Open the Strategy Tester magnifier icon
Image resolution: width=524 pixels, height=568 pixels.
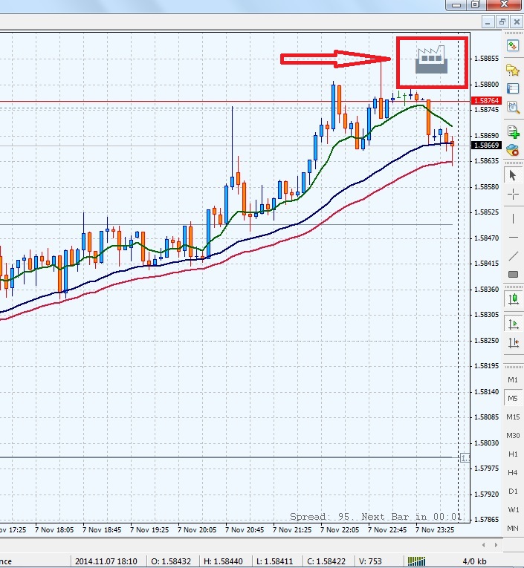[x=513, y=108]
